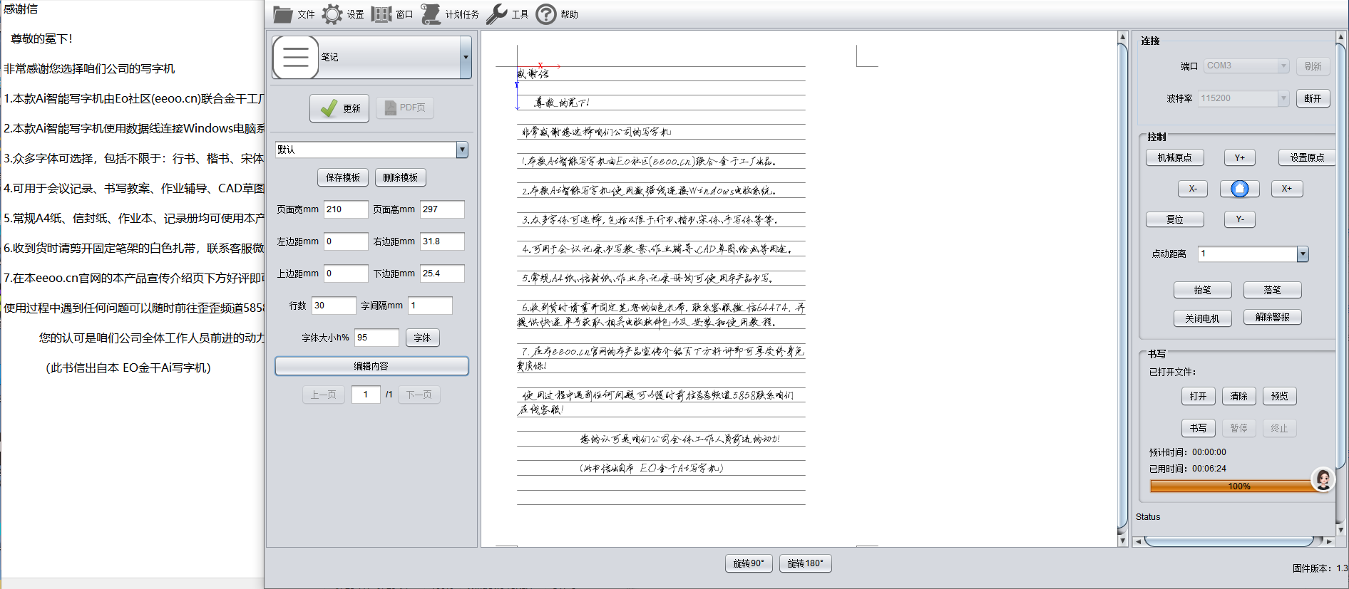Click the 设置 gear icon

pyautogui.click(x=332, y=14)
